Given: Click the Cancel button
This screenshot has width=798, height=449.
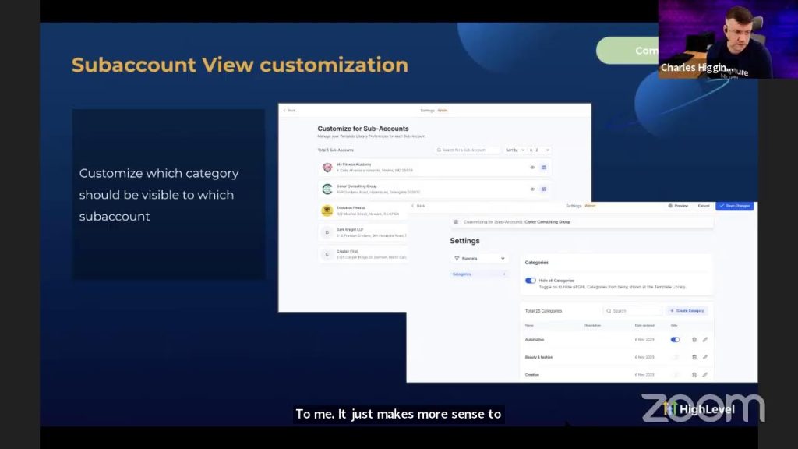Looking at the screenshot, I should coord(704,206).
